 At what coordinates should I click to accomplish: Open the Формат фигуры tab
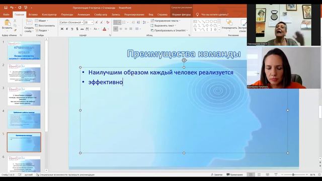[181, 15]
